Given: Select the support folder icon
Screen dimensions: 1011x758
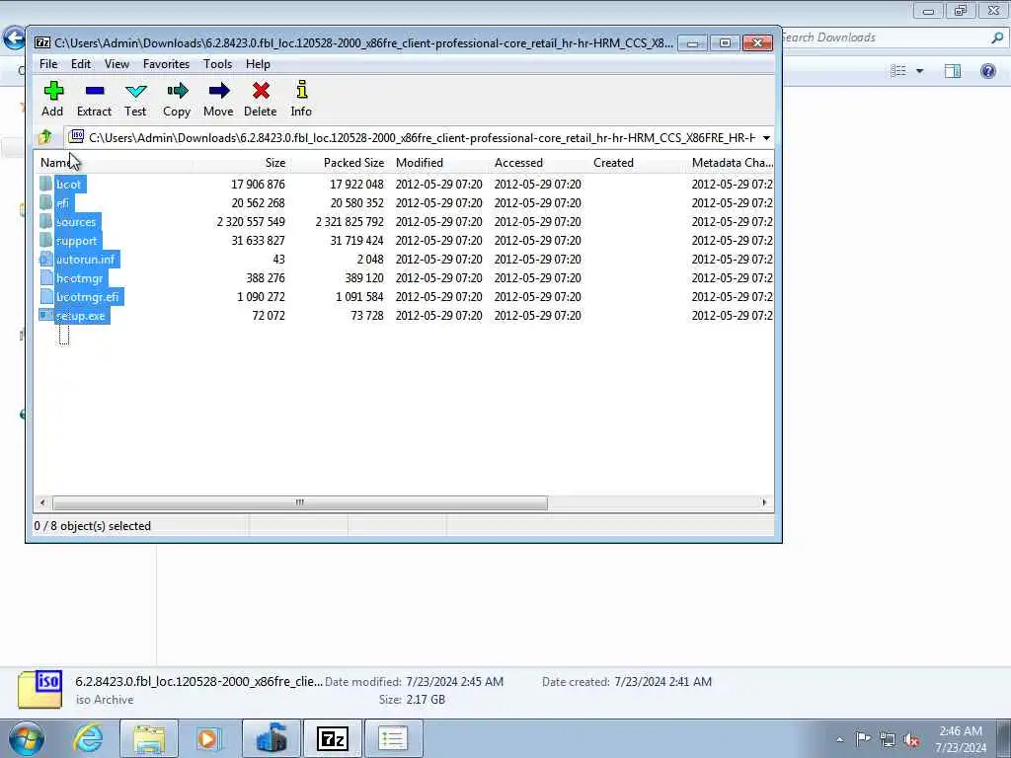Looking at the screenshot, I should click(45, 240).
